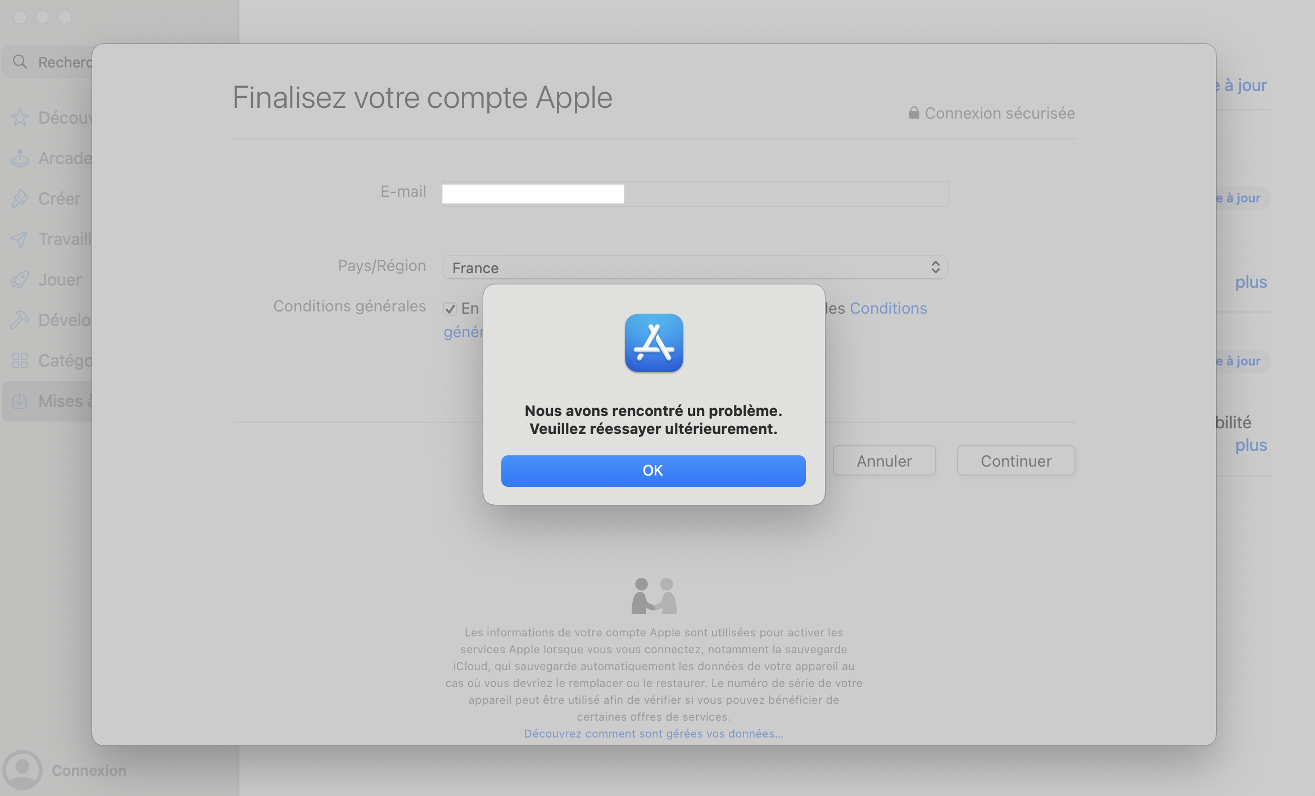Click the E-mail input field

(696, 194)
